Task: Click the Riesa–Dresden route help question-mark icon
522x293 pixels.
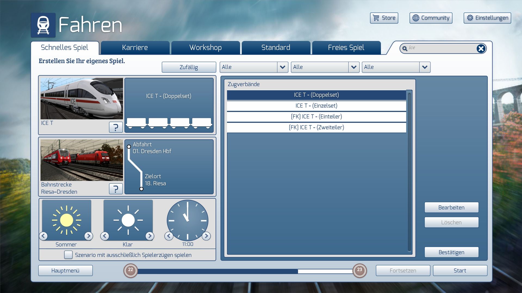Action: point(116,189)
